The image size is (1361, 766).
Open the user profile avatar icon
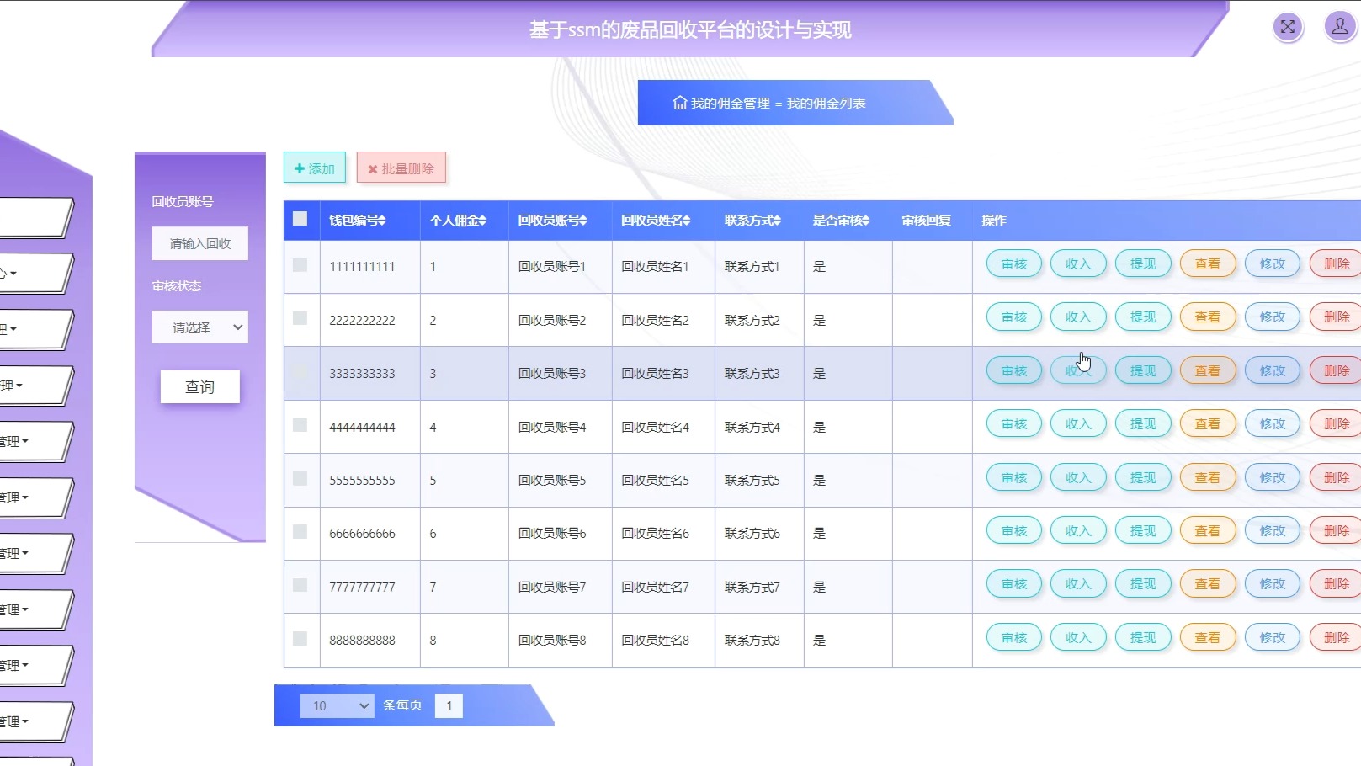[x=1339, y=27]
